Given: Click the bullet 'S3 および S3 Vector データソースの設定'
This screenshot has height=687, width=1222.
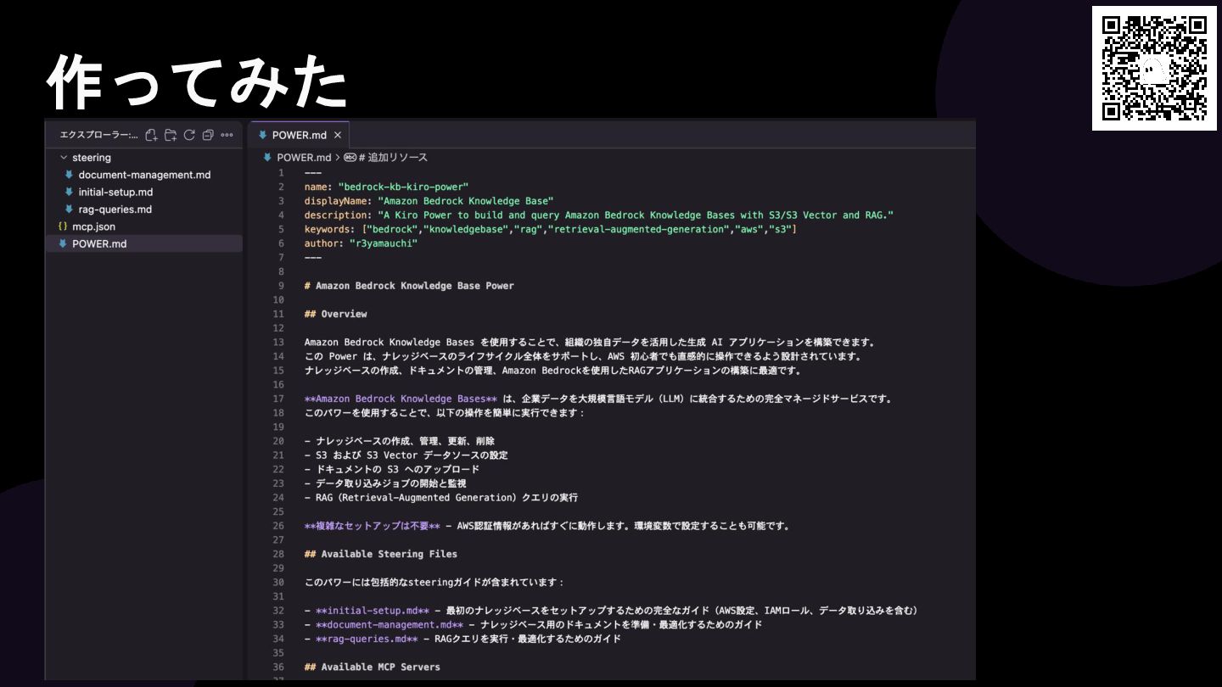Looking at the screenshot, I should point(406,455).
